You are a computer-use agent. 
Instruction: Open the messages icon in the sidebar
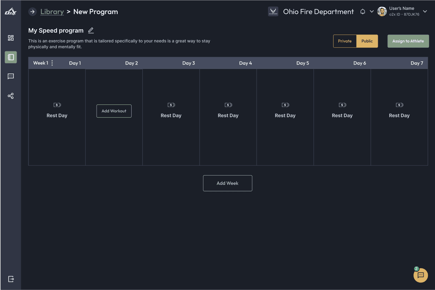pyautogui.click(x=11, y=76)
